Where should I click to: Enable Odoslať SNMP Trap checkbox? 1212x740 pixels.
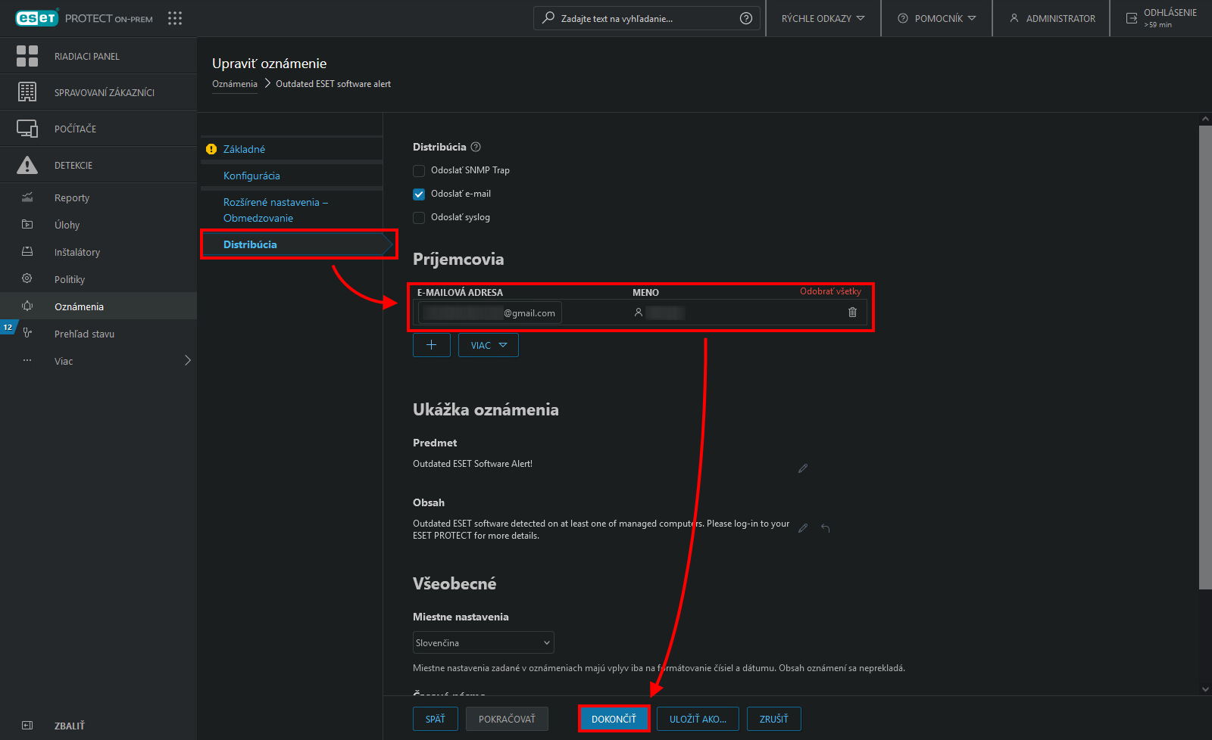click(419, 171)
